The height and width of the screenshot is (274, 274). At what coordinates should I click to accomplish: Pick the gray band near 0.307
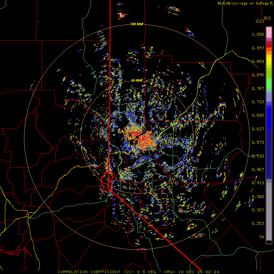(x=269, y=213)
